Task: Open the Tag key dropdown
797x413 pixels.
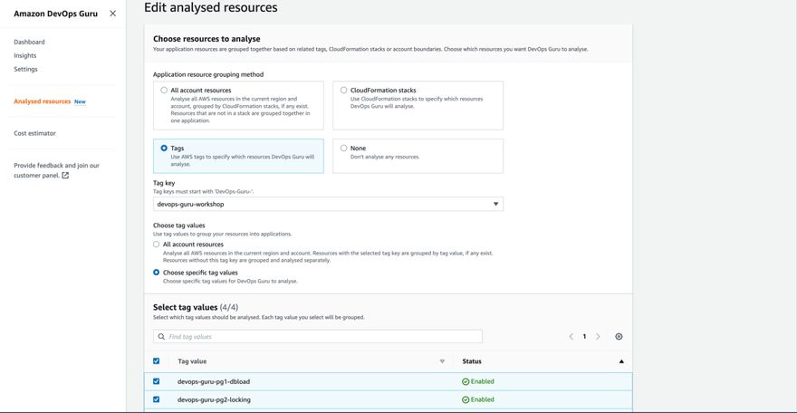Action: tap(328, 204)
